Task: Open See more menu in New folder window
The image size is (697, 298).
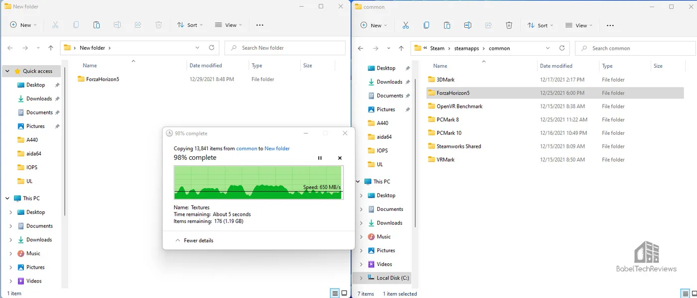Action: click(259, 25)
